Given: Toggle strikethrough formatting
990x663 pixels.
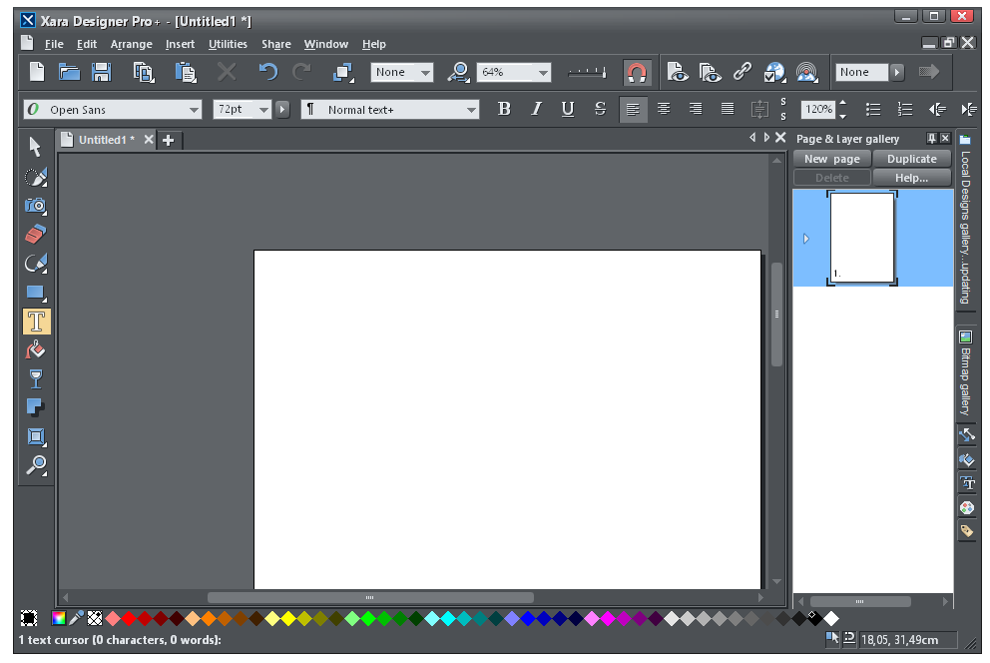Looking at the screenshot, I should pos(600,109).
